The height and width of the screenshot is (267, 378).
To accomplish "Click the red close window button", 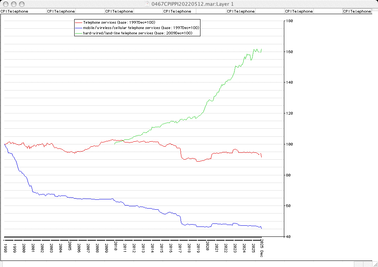I will [x=6, y=4].
